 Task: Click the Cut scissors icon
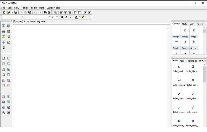coord(21,12)
